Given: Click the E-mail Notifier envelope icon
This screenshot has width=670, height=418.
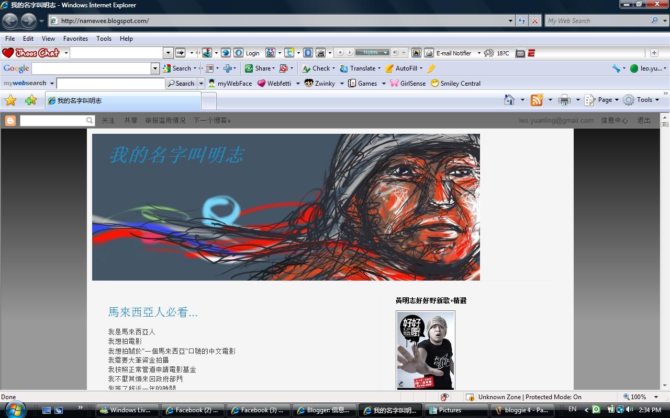Looking at the screenshot, I should 429,53.
